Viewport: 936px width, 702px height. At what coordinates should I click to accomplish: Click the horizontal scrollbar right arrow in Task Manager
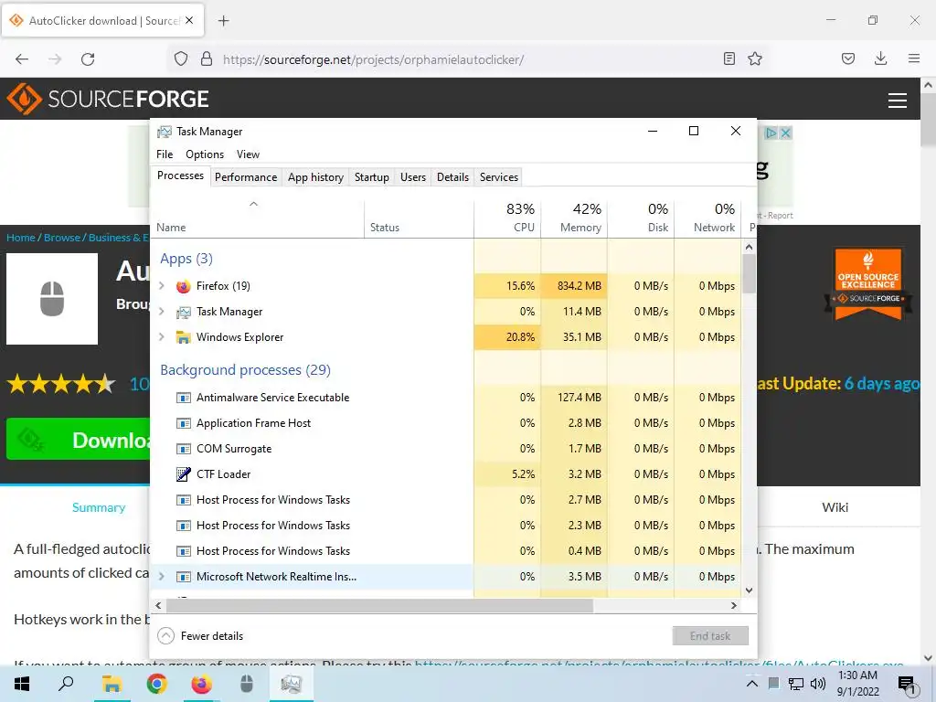(734, 605)
